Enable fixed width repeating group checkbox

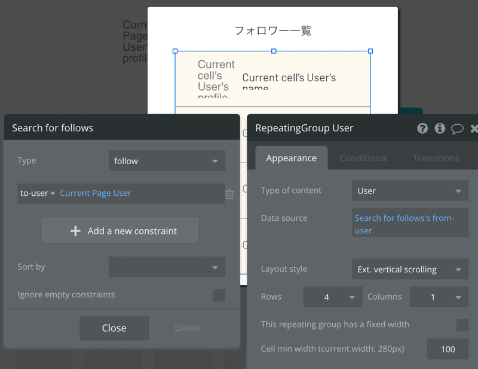[462, 325]
